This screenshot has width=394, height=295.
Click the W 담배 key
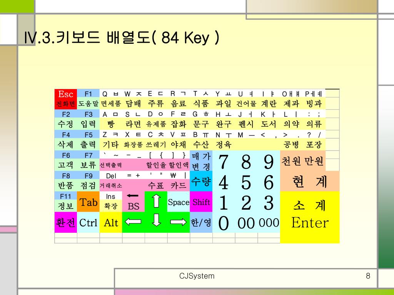coord(134,99)
